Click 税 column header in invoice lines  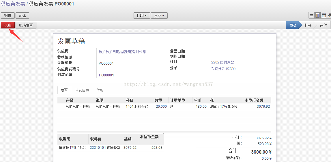225,101
